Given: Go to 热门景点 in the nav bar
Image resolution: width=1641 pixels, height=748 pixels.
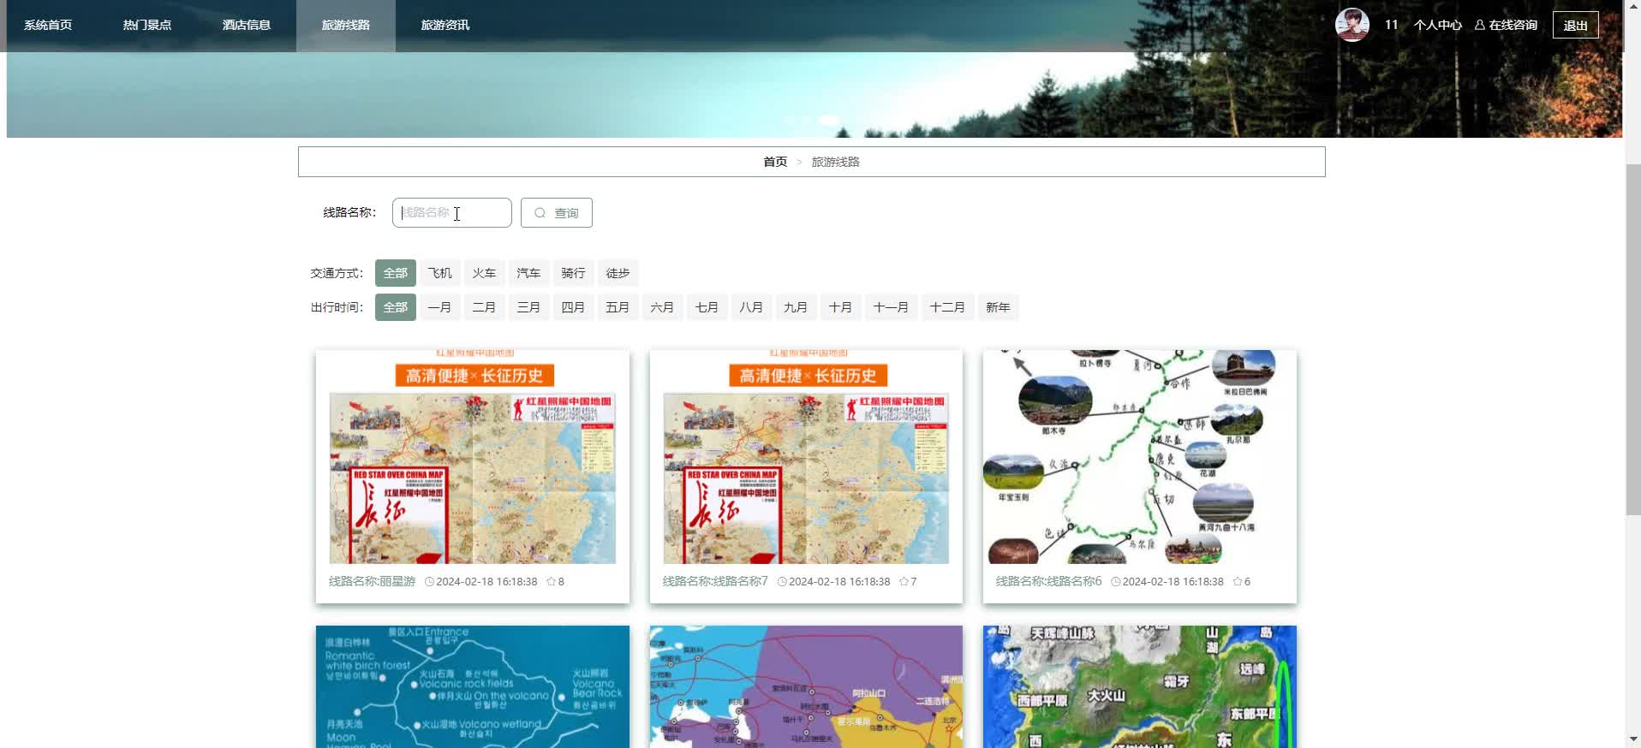Looking at the screenshot, I should (147, 26).
